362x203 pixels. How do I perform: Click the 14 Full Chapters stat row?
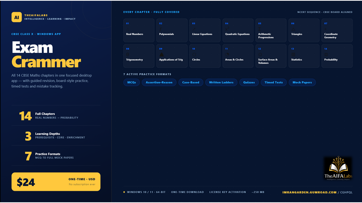click(56, 116)
